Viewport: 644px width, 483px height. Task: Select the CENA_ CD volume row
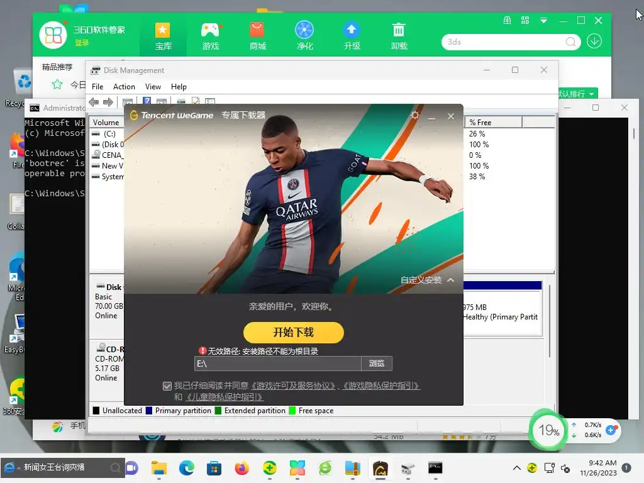point(108,155)
